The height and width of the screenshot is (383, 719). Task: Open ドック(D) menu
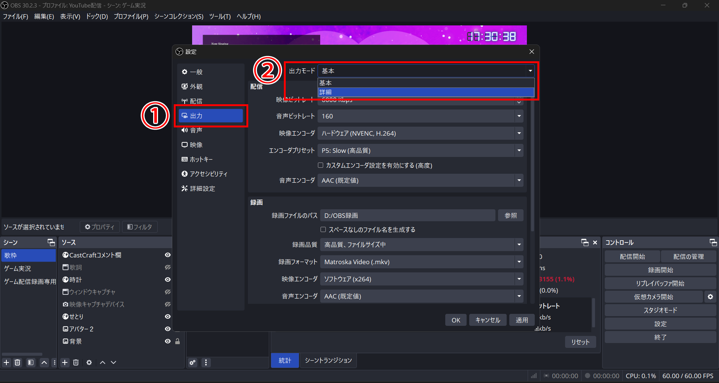tap(97, 16)
